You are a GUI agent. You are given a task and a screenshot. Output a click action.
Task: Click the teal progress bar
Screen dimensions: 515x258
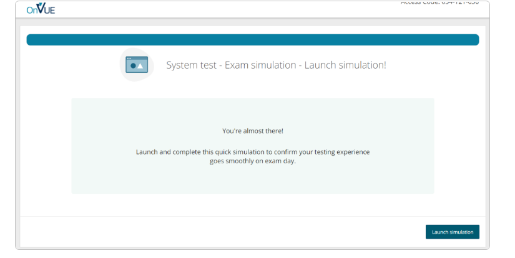pos(253,40)
